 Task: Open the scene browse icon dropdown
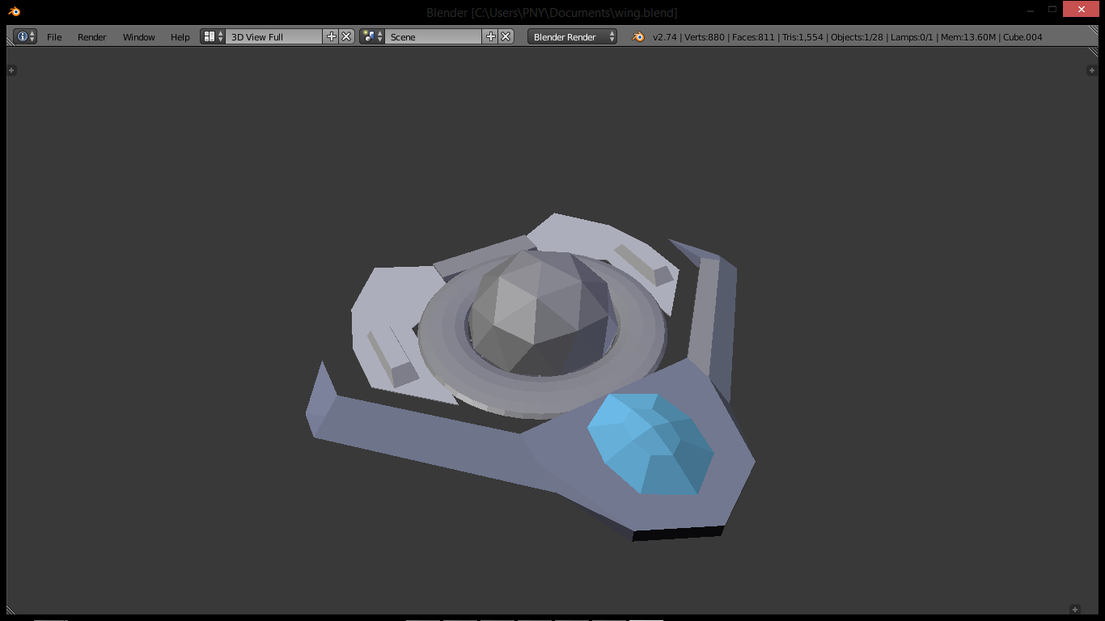[x=373, y=36]
